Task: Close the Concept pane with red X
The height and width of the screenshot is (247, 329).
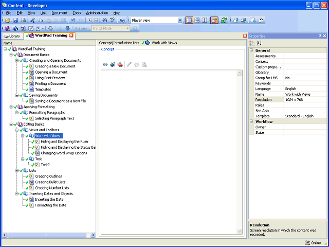Action: [245, 36]
